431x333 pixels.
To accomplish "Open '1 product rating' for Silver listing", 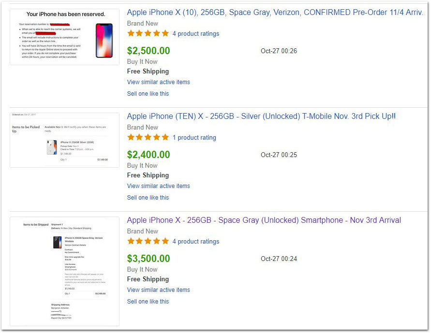I will tap(194, 138).
